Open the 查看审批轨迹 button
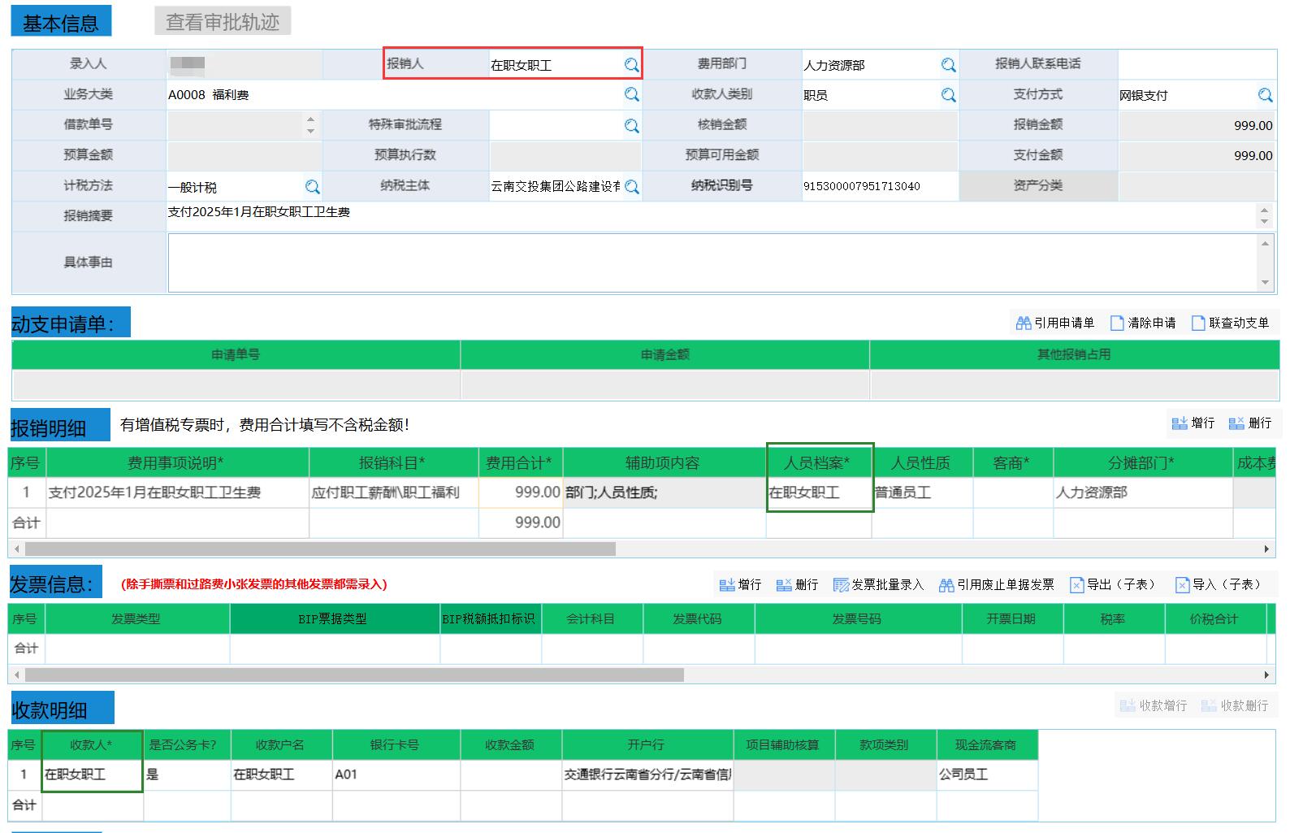The width and height of the screenshot is (1290, 833). (x=223, y=22)
